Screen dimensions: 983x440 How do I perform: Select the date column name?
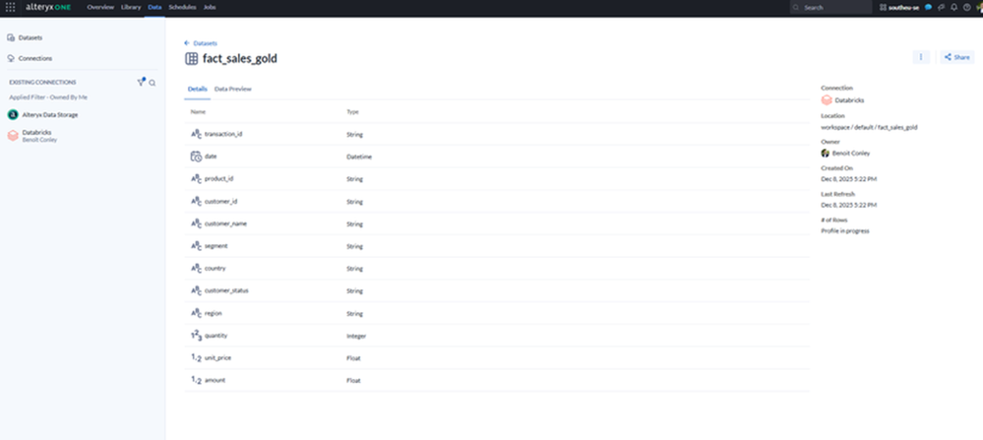tap(211, 157)
